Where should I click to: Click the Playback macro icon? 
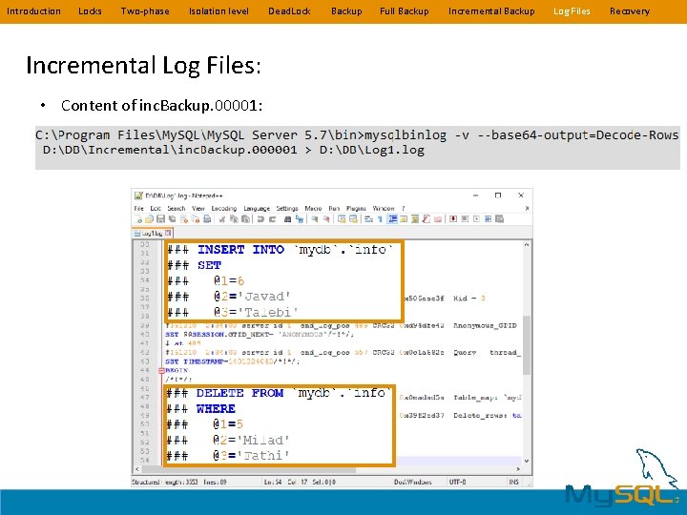[476, 219]
